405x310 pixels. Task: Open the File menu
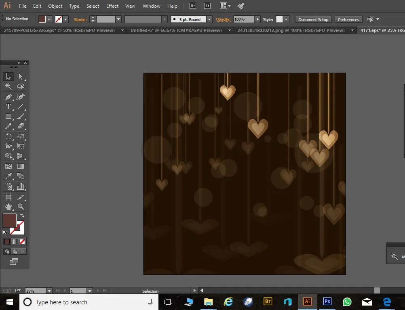[23, 6]
